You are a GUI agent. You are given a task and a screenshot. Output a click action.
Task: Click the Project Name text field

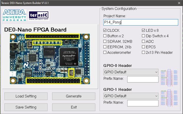coord(141,22)
